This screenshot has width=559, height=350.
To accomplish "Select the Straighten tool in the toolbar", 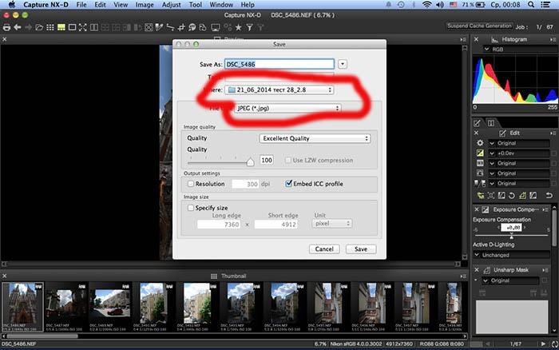I will 170,27.
